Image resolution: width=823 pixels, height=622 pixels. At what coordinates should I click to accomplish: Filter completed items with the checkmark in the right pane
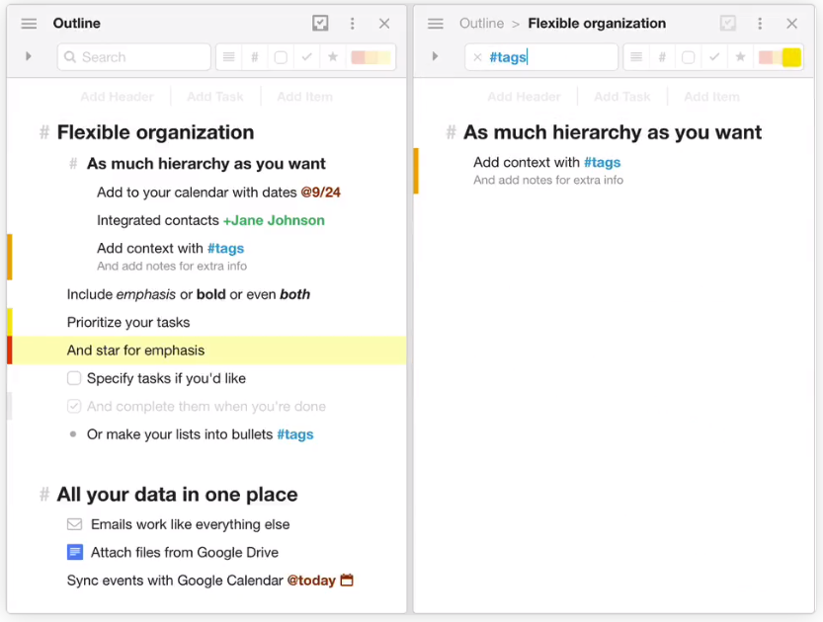pos(714,57)
